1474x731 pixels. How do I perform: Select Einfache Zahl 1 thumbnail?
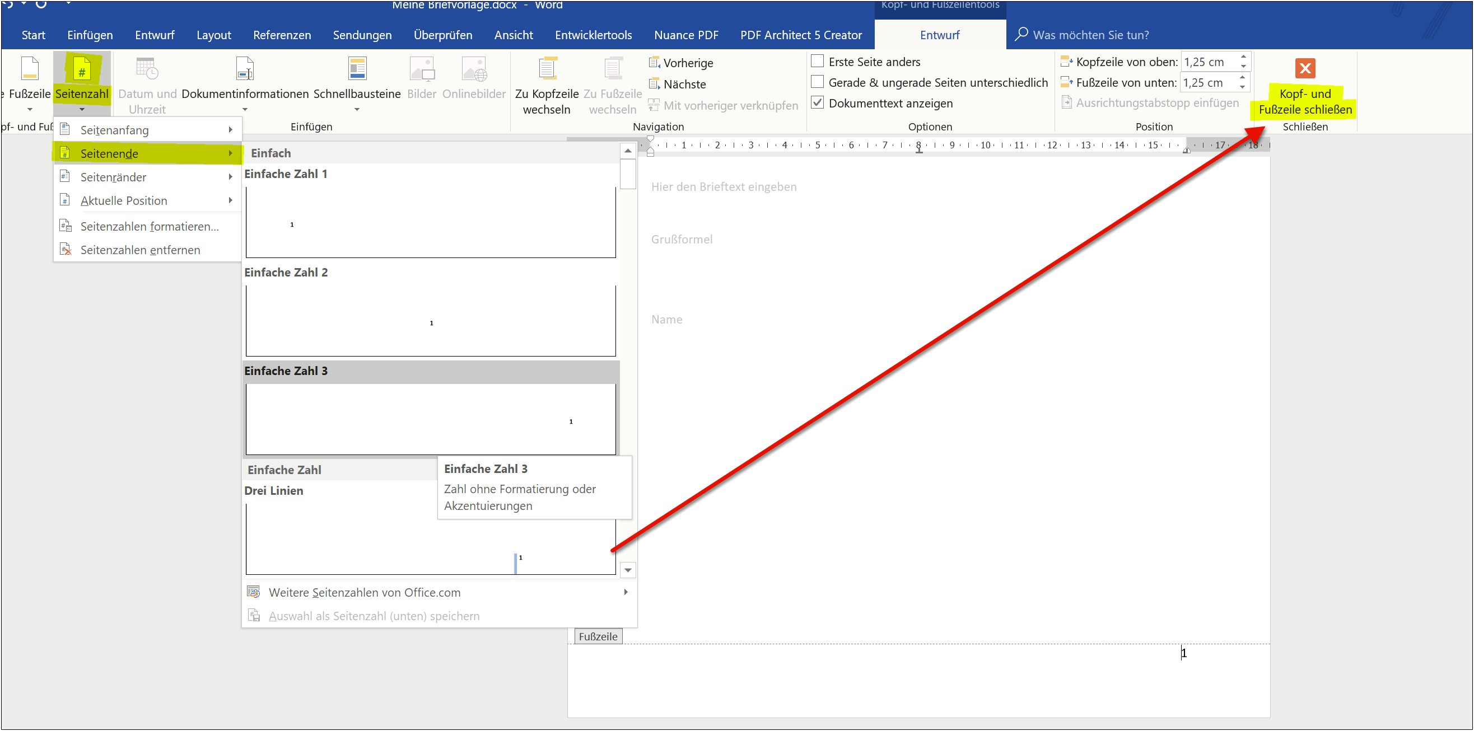pyautogui.click(x=431, y=222)
